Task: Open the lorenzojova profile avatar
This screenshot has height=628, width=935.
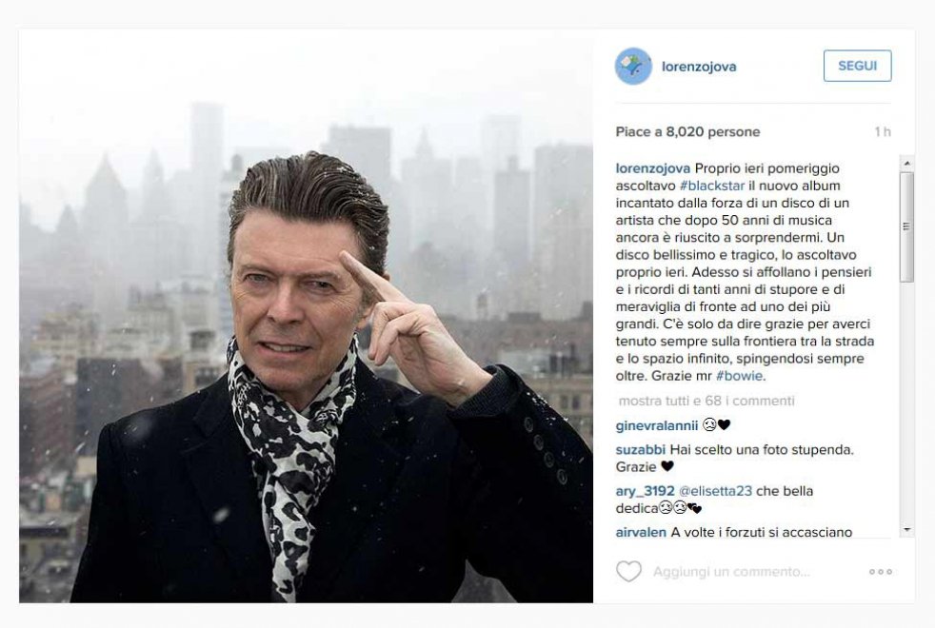Action: (x=633, y=67)
